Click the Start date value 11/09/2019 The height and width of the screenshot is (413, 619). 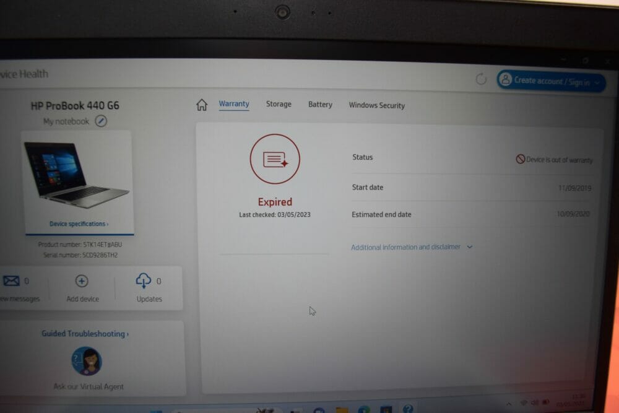tap(575, 188)
